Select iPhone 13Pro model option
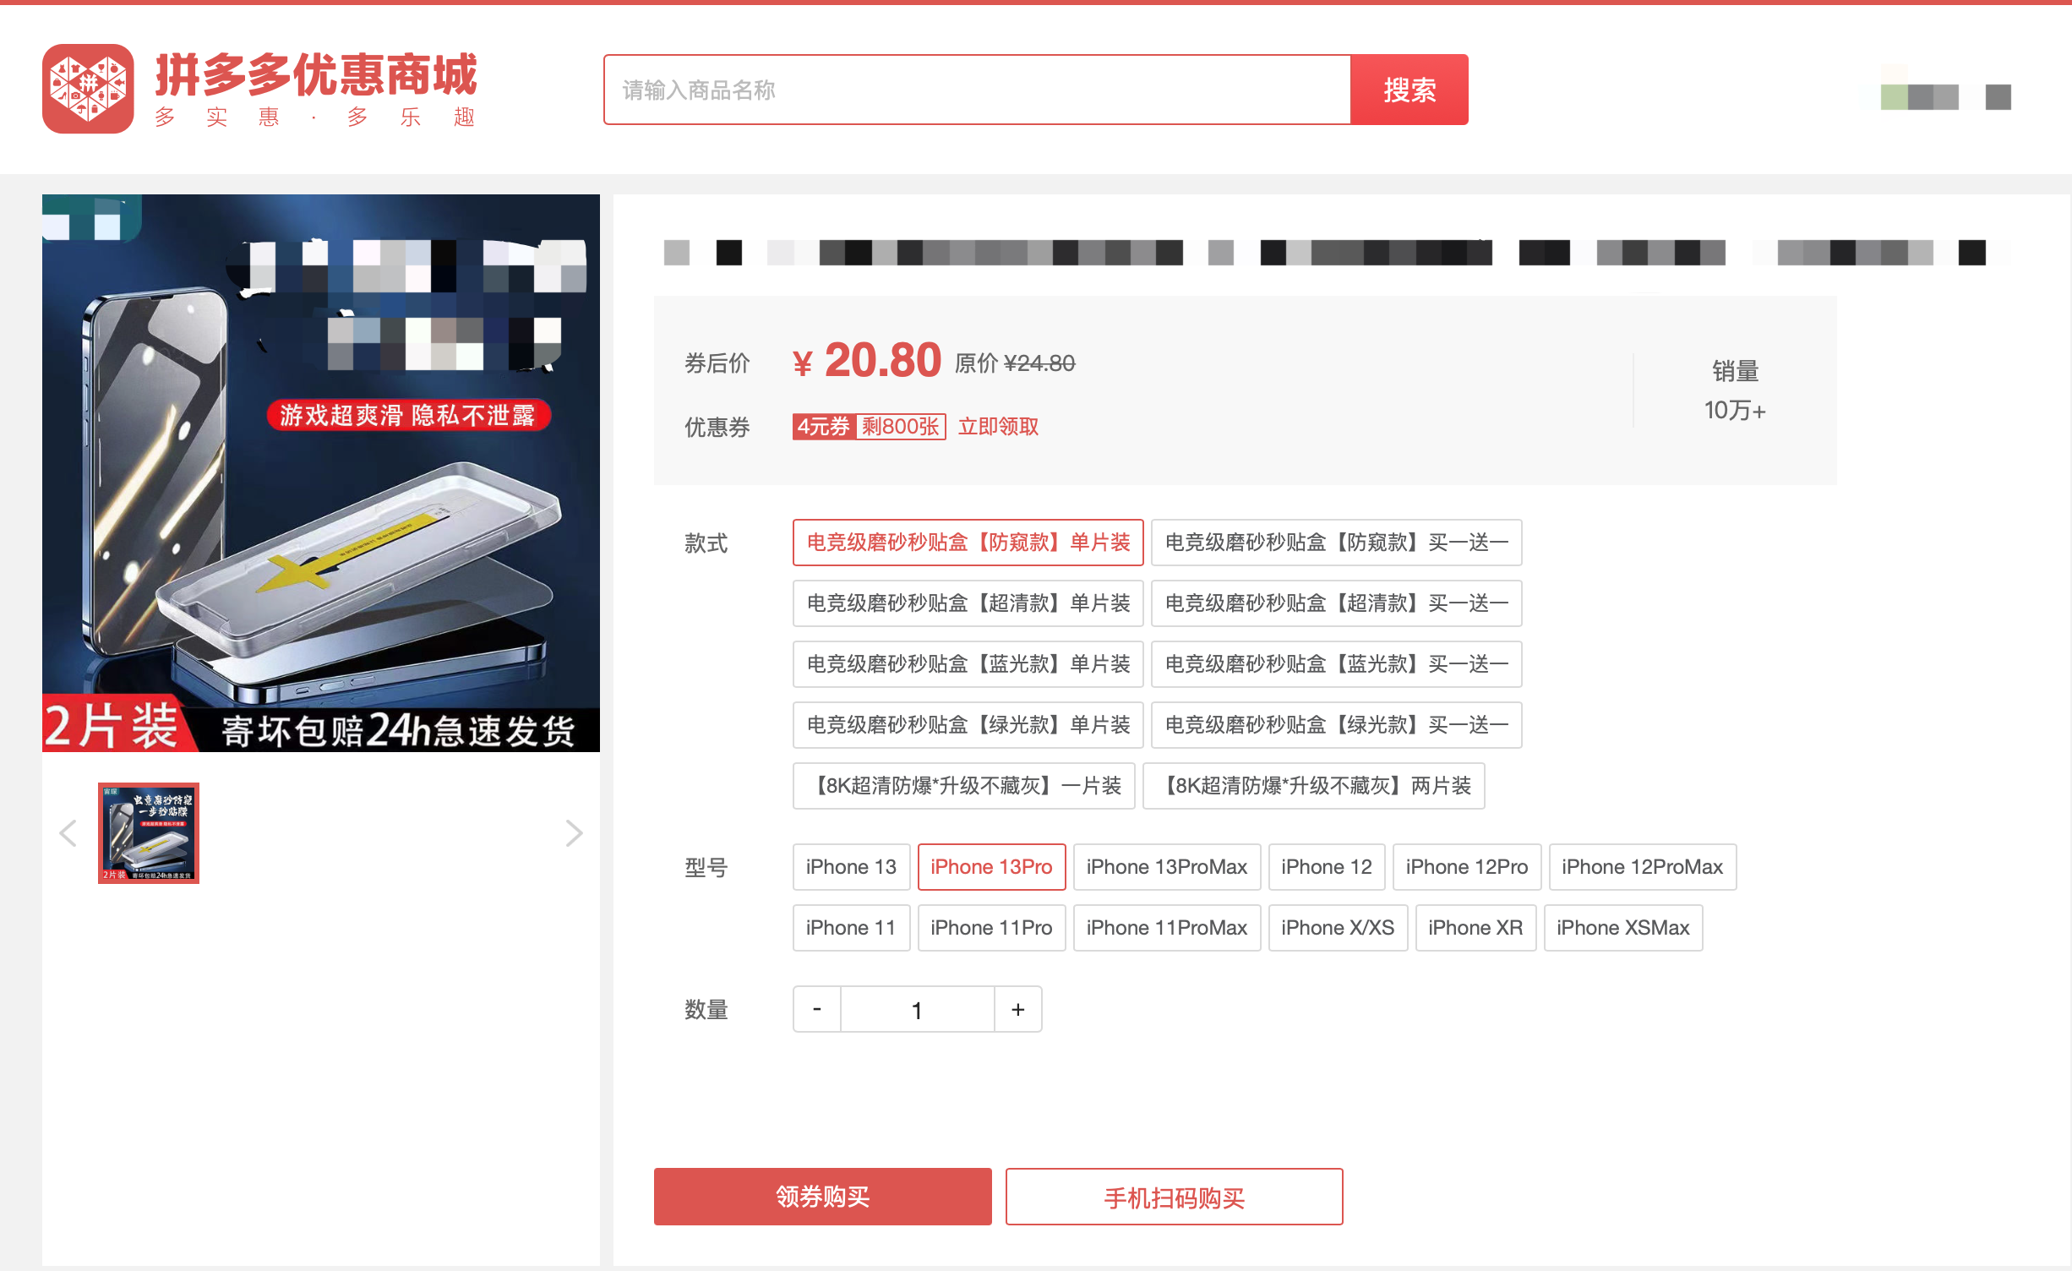Viewport: 2072px width, 1271px height. tap(990, 867)
